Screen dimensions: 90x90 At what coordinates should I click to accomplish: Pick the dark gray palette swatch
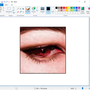coord(59,8)
